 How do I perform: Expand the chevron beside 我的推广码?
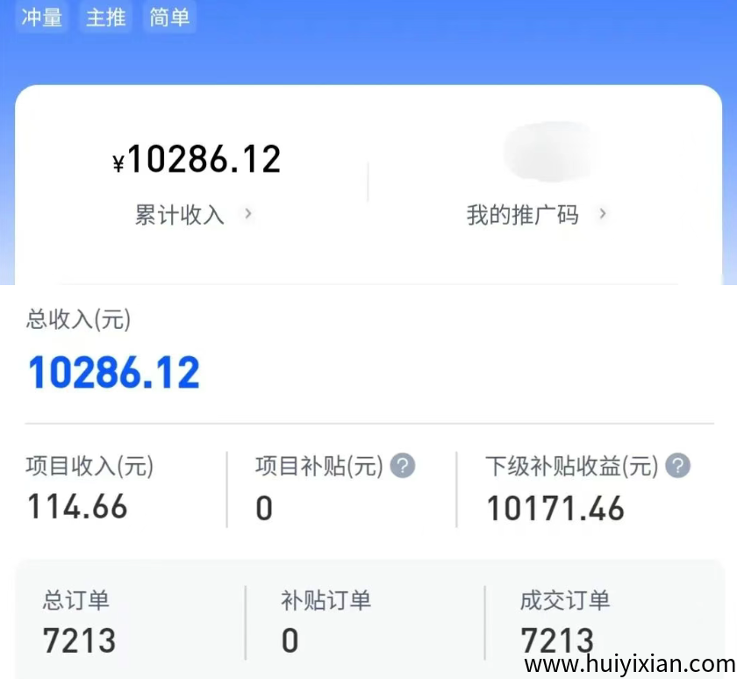603,214
